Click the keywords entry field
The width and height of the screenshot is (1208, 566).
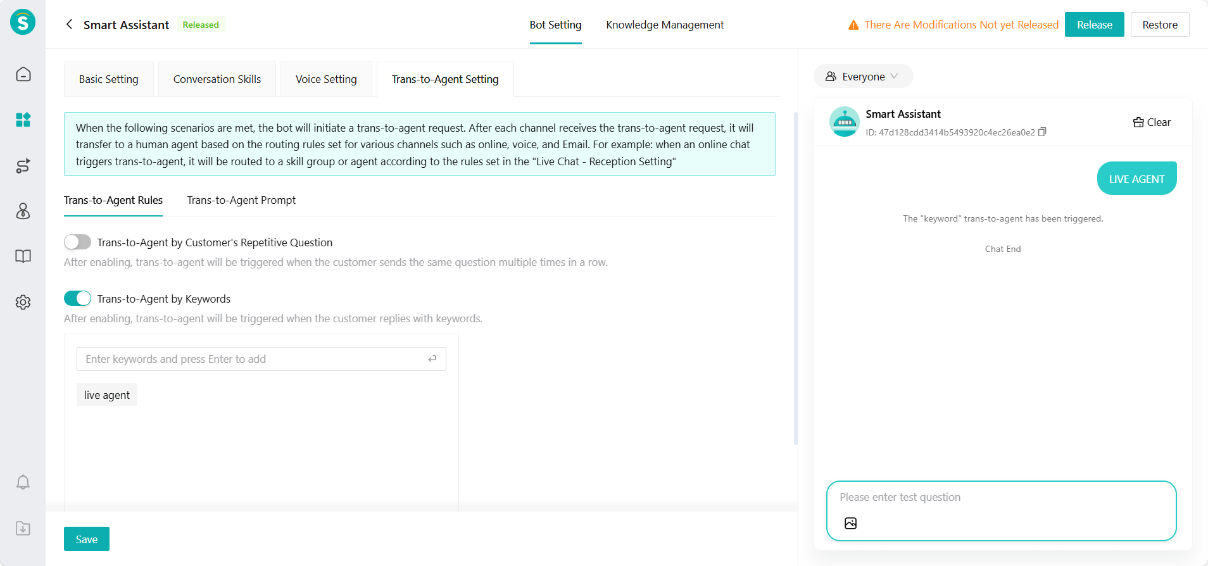253,359
